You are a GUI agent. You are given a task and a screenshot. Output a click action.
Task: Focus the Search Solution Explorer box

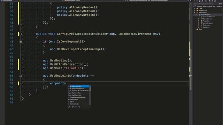[x=206, y=4]
